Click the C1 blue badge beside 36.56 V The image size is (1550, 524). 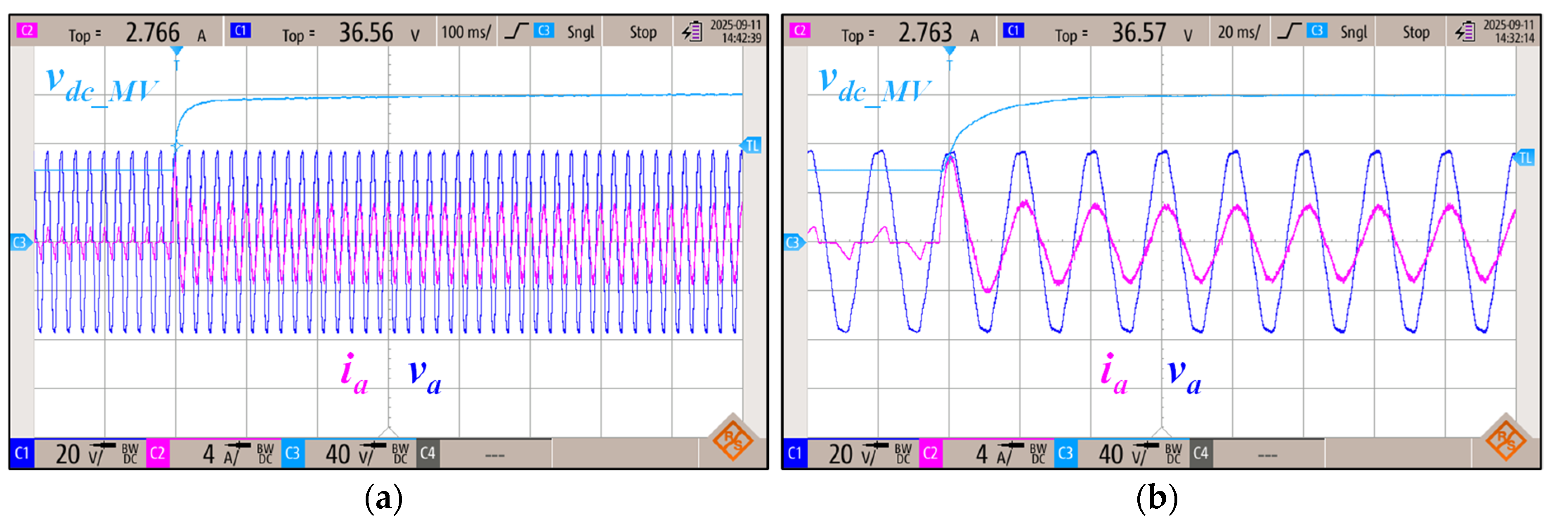coord(240,31)
